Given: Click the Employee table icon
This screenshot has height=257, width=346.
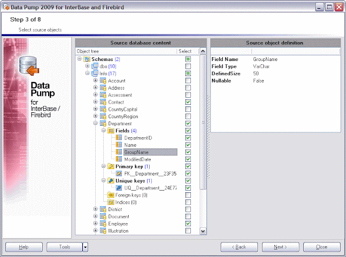Looking at the screenshot, I should (x=103, y=224).
